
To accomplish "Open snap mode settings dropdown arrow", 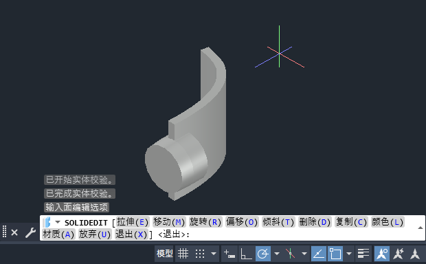I will pos(214,254).
